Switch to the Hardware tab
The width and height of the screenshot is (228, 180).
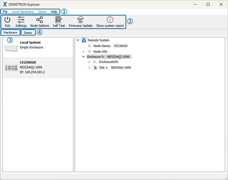[x=10, y=32]
